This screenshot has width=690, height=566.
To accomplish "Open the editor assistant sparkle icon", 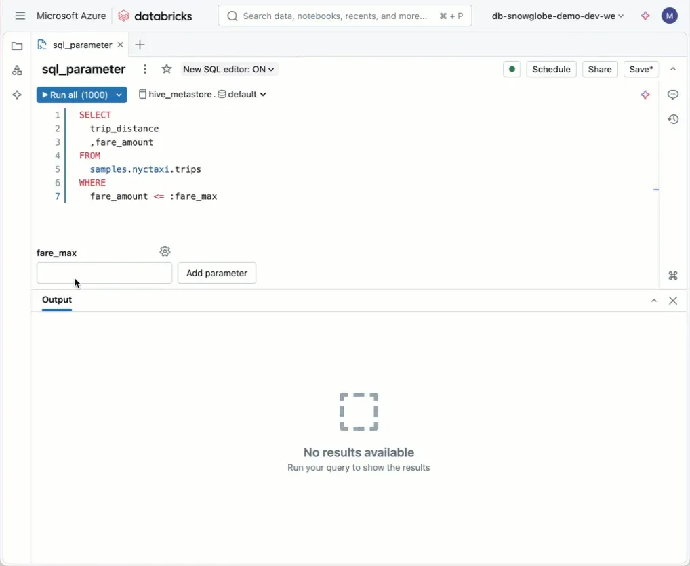I will 645,95.
